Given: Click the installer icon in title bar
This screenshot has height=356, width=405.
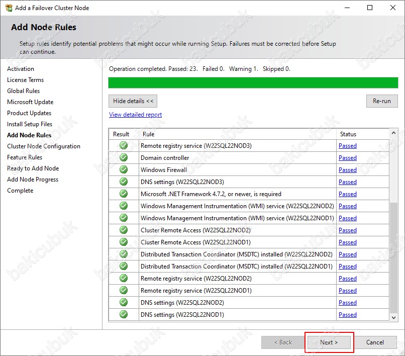Looking at the screenshot, I should 9,8.
